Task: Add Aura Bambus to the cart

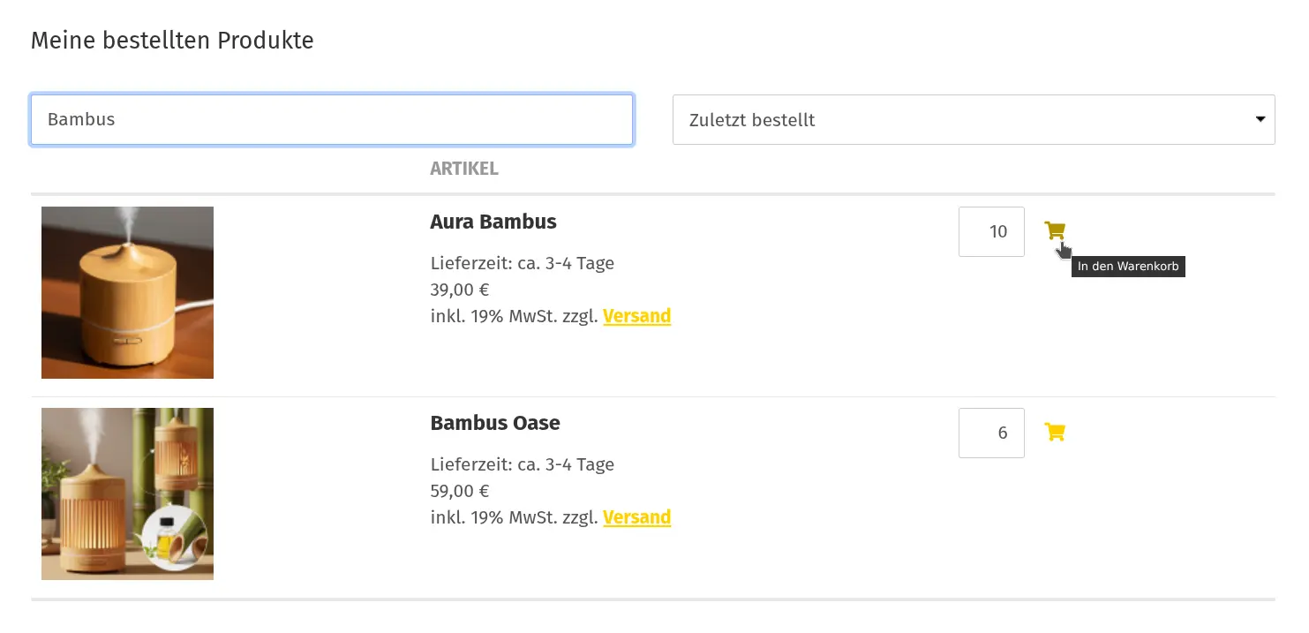Action: tap(1054, 230)
